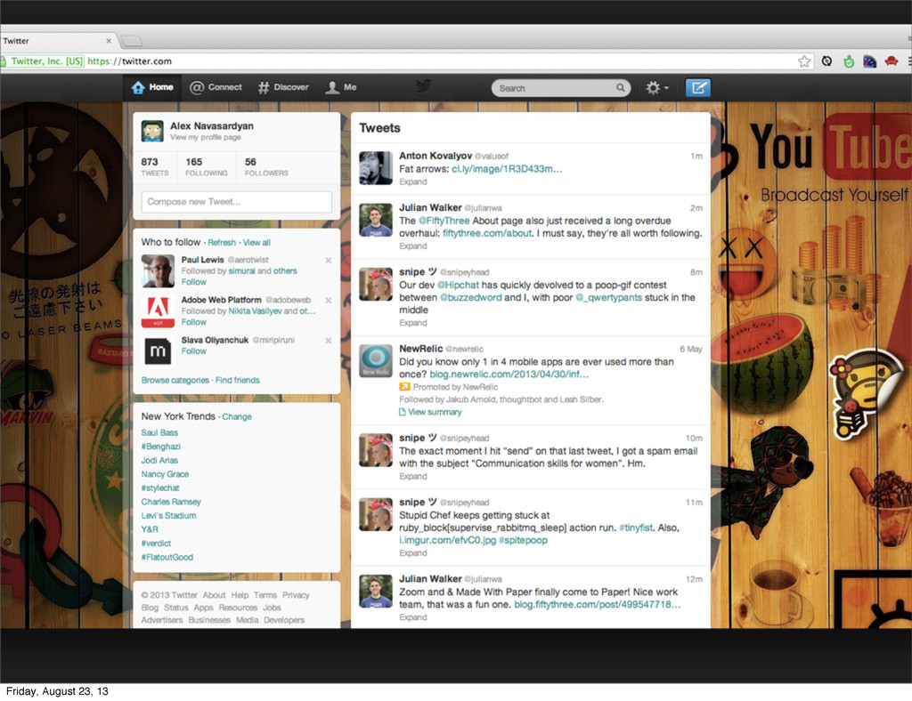The width and height of the screenshot is (912, 701).
Task: Open Jodi Arias trend
Action: tap(159, 461)
